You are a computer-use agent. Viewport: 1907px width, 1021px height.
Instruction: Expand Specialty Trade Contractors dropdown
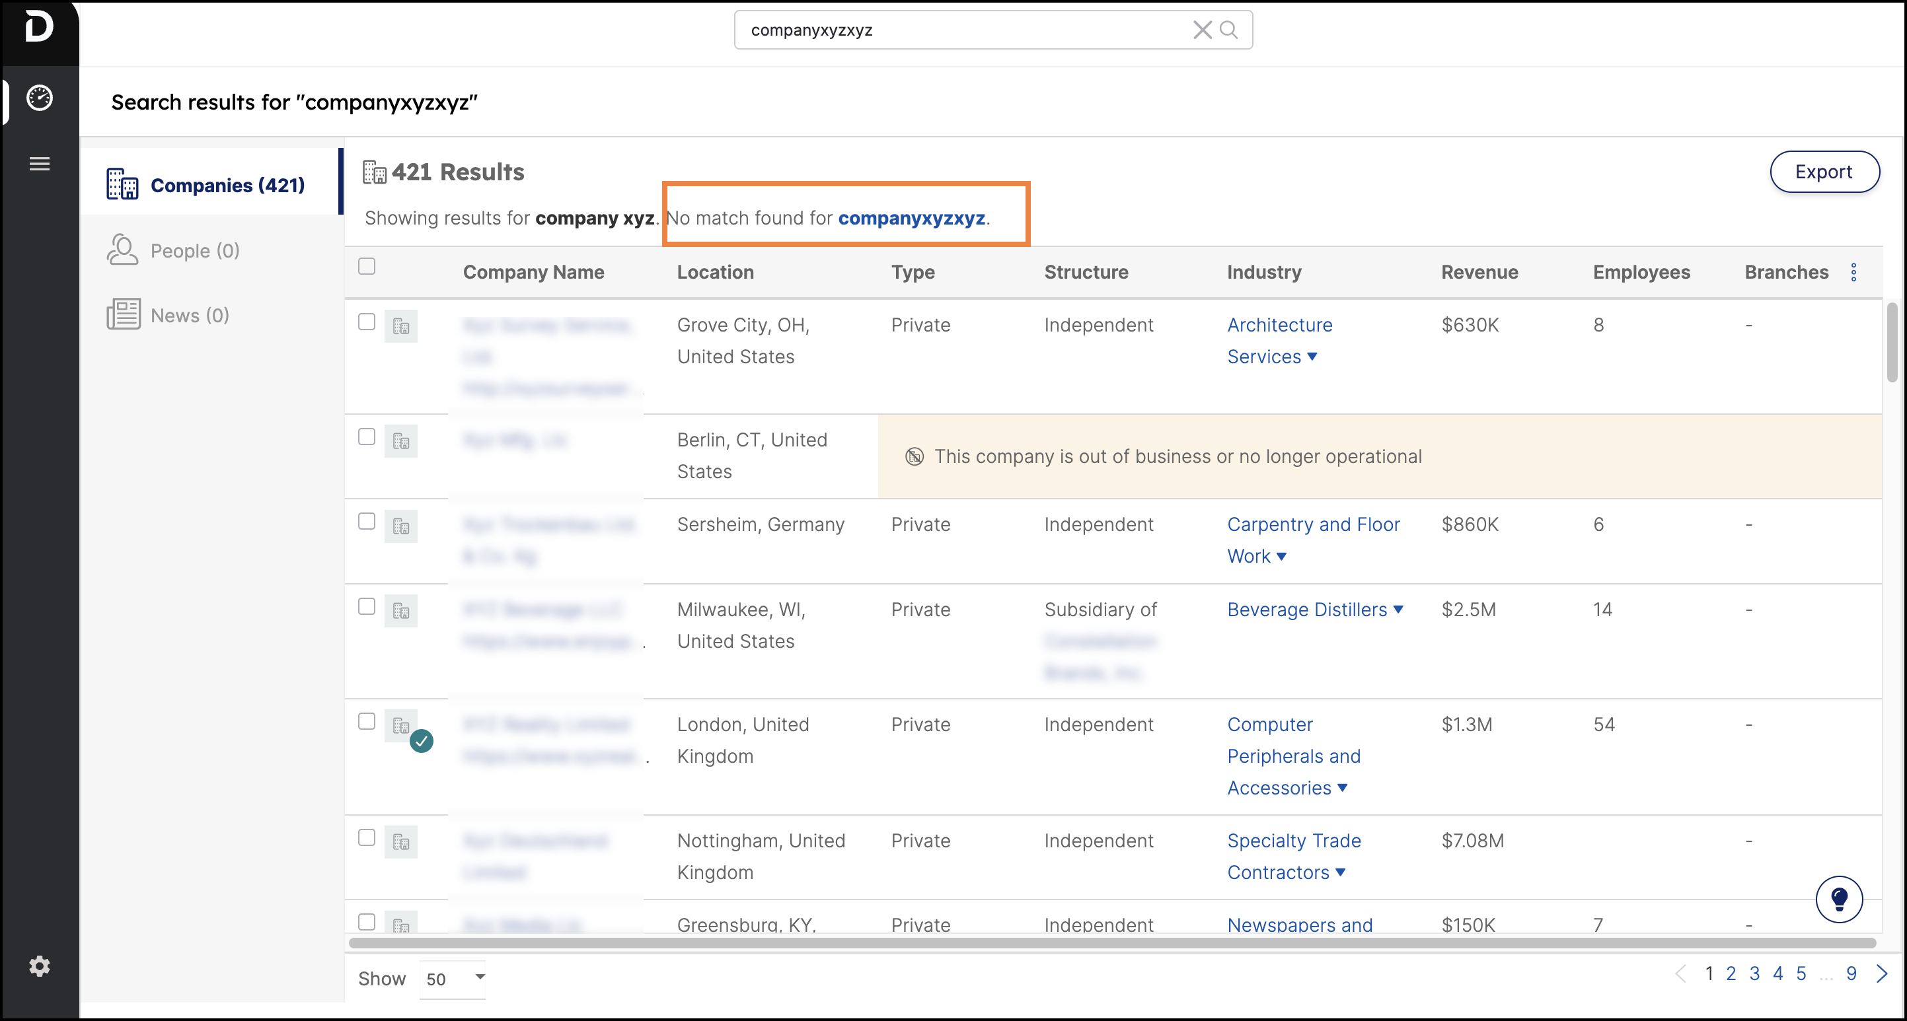click(x=1340, y=872)
